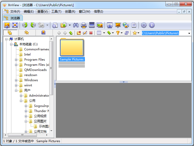Click the tree horizontal scrollbar right arrow
This screenshot has height=146, width=194.
(x=47, y=135)
